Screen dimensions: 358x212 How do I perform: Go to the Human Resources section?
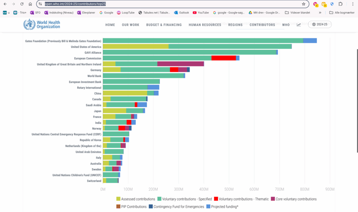[x=205, y=25]
